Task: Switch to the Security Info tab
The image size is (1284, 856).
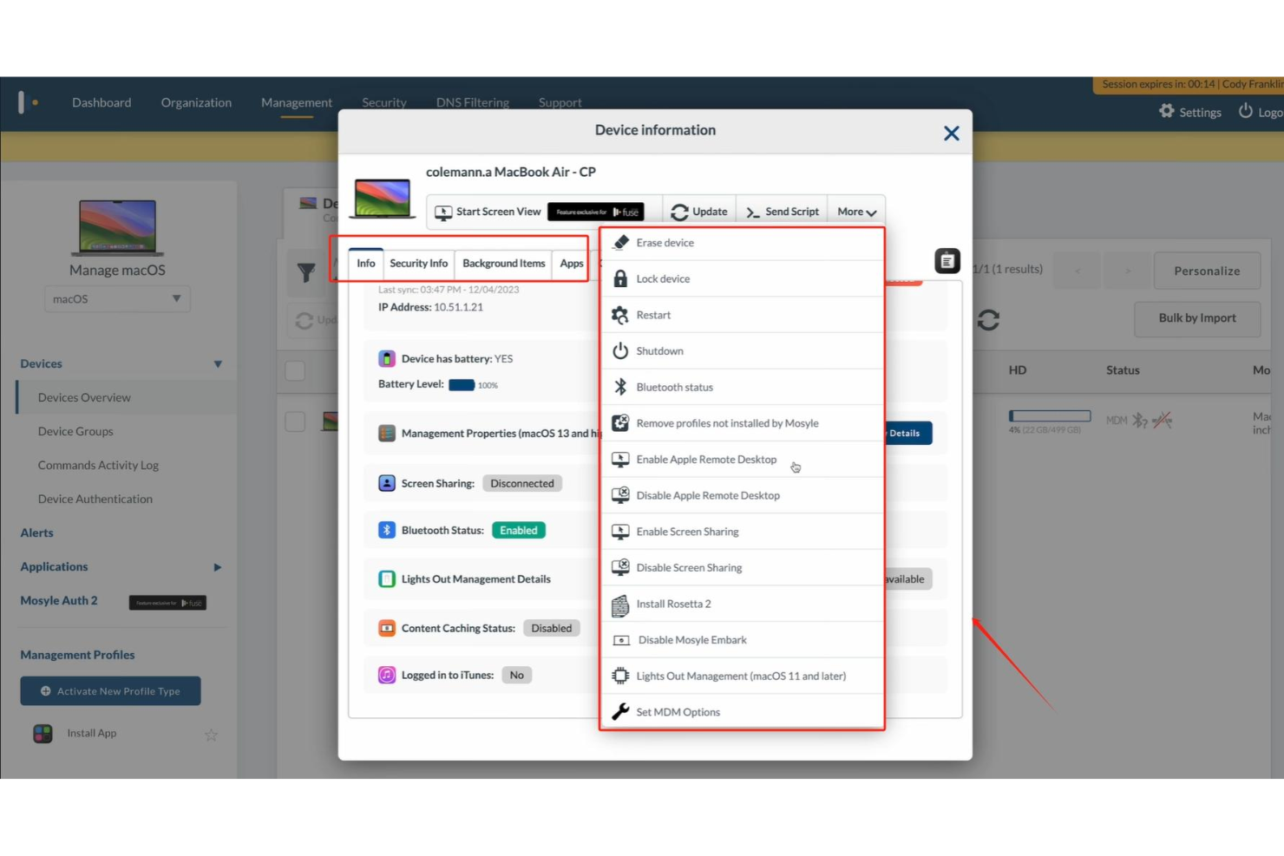Action: click(x=419, y=264)
